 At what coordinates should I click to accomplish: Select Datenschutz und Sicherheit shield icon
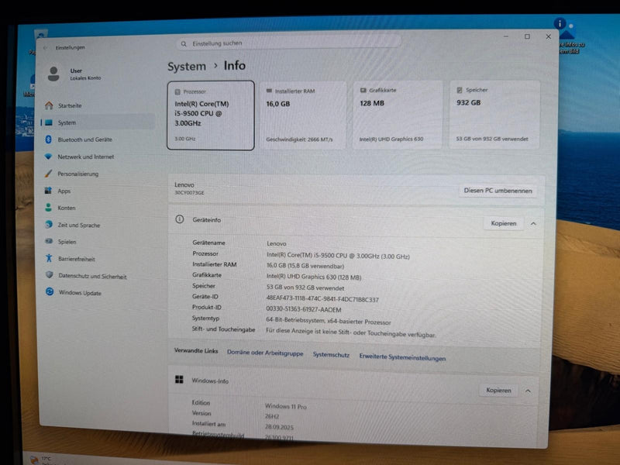pos(50,275)
